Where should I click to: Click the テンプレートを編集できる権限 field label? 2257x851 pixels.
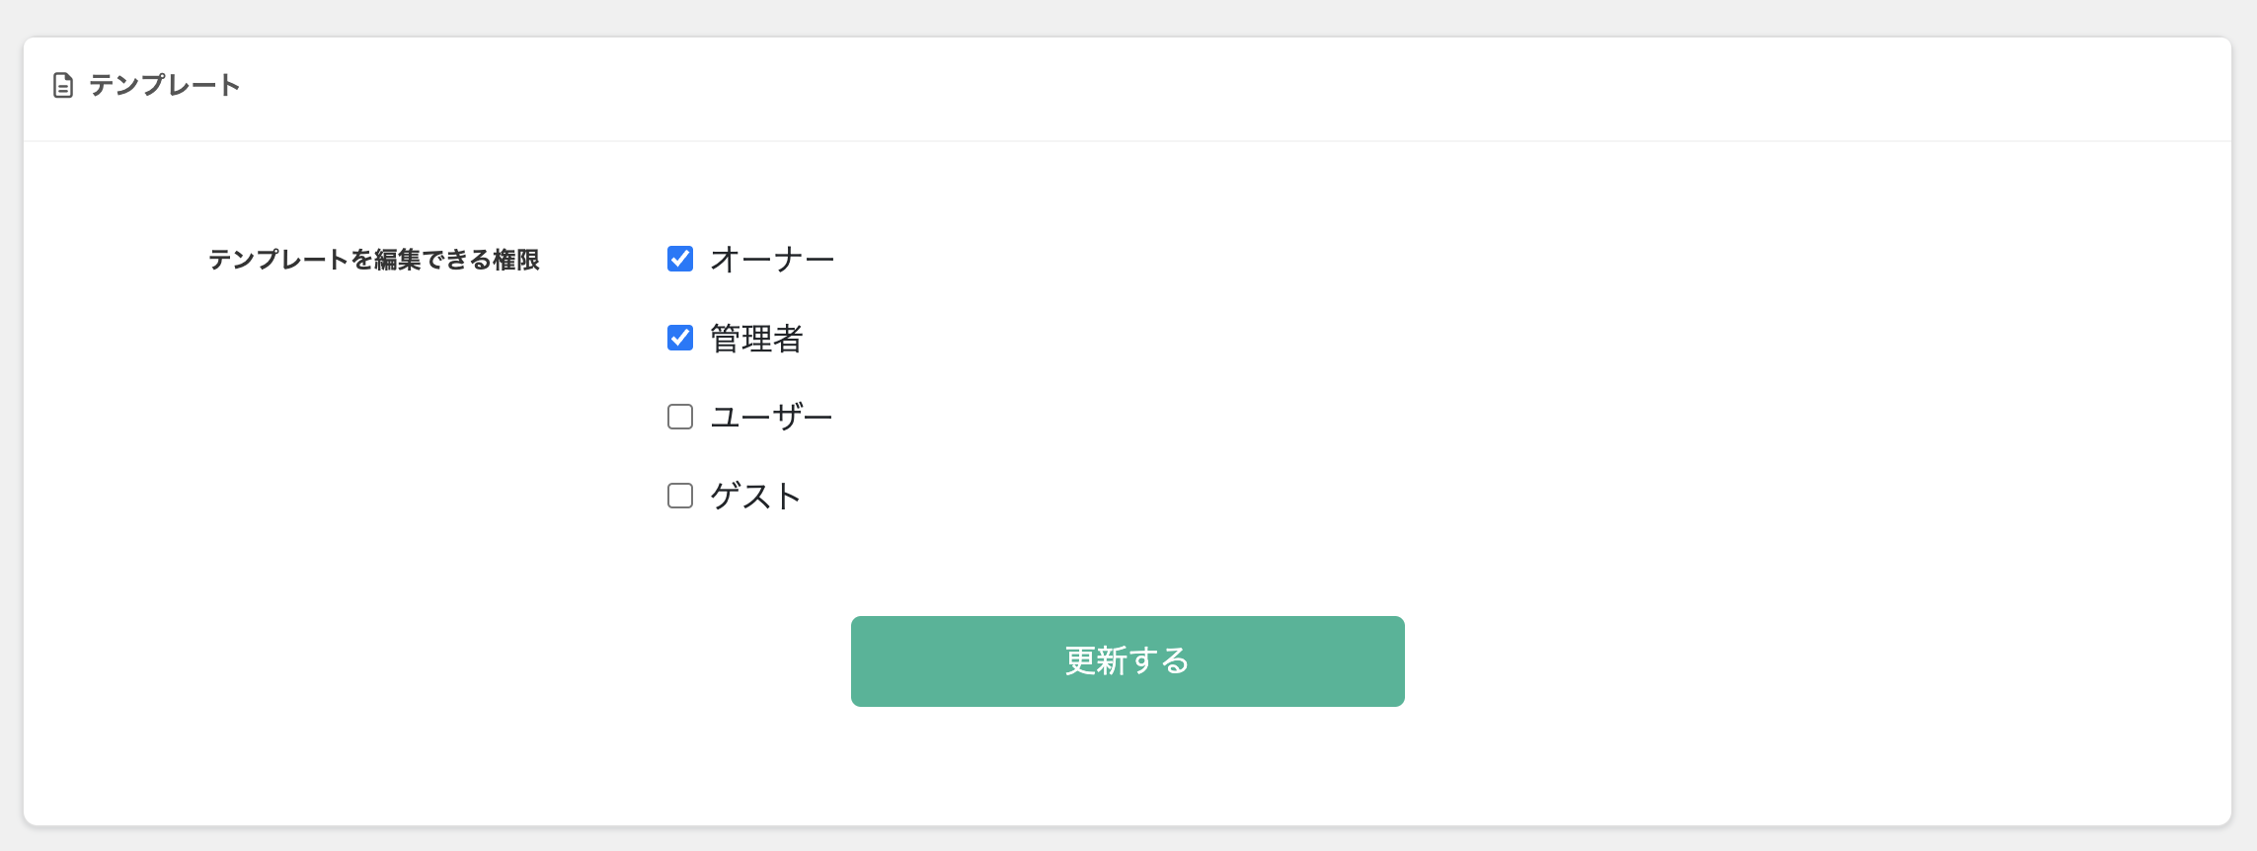pyautogui.click(x=374, y=260)
